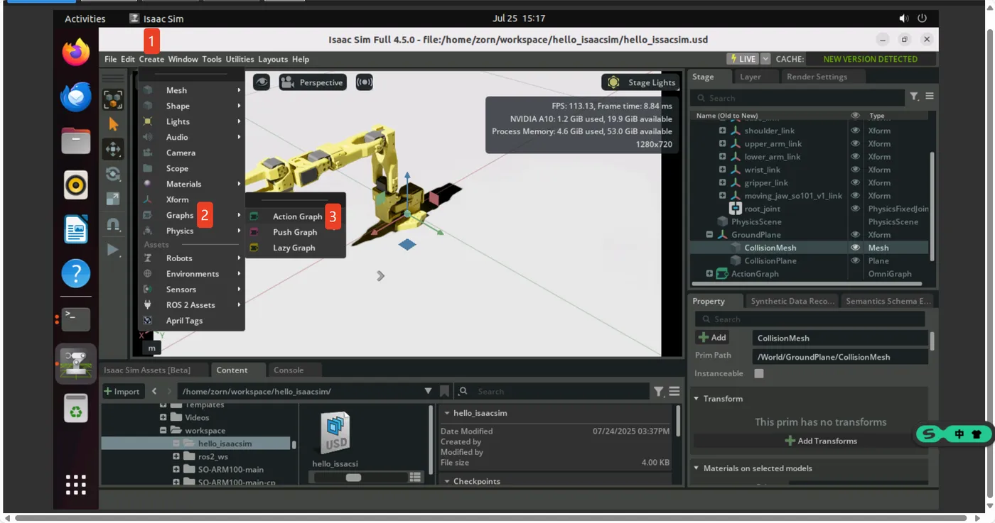Screen dimensions: 995x523
Task: Click the viewport render wave icon
Action: pos(364,82)
